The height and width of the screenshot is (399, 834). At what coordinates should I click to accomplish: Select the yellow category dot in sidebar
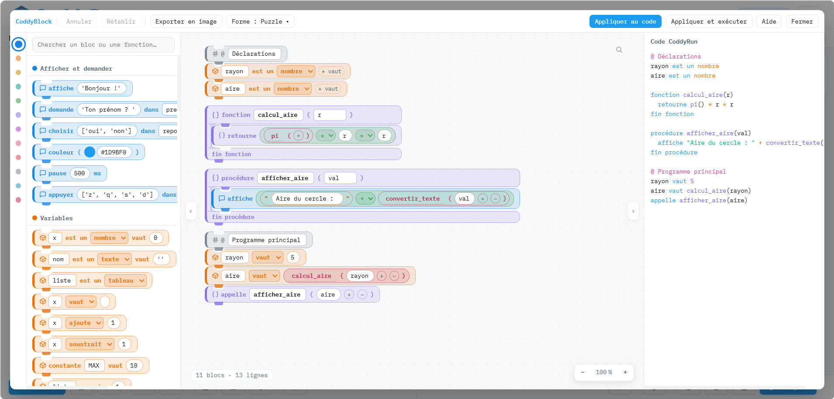click(x=18, y=72)
